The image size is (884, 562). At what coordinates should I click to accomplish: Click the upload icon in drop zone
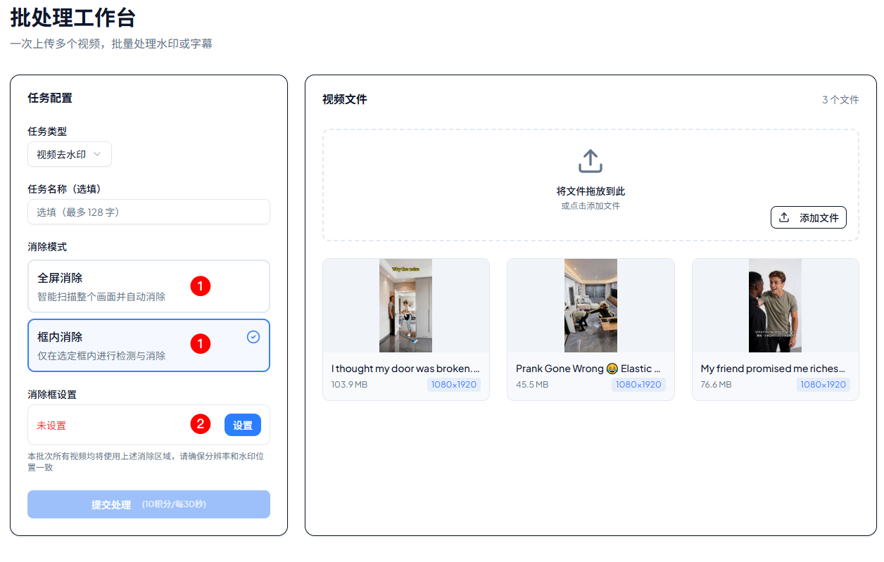(591, 161)
